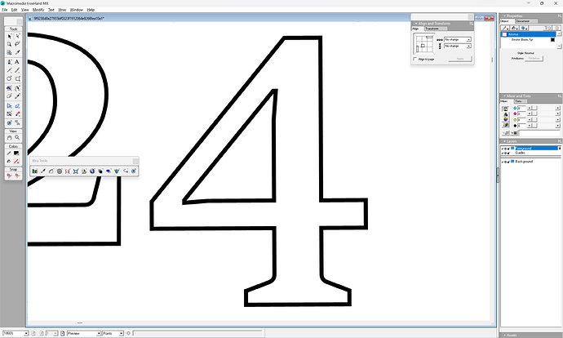563x338 pixels.
Task: Collapse the Properties panel
Action: (x=504, y=16)
